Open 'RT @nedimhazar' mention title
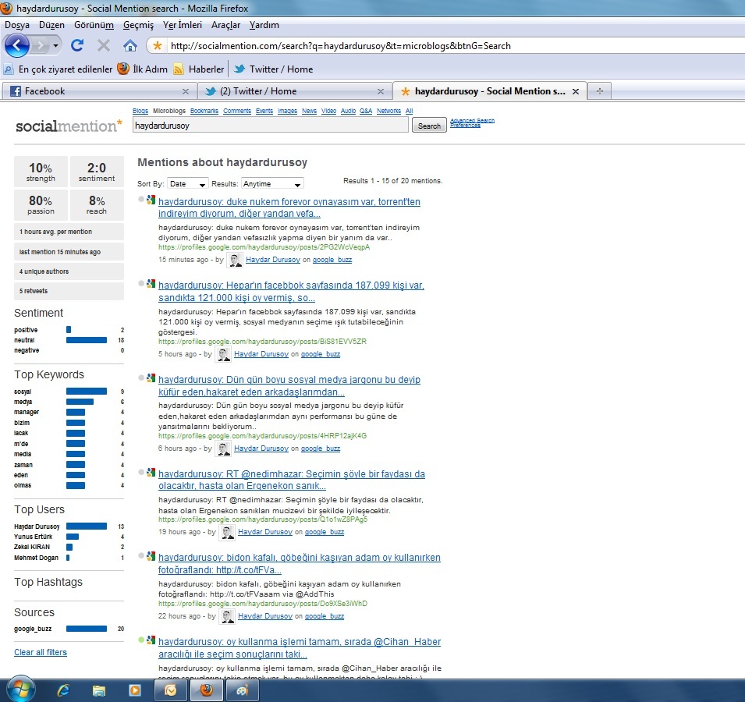 [291, 480]
